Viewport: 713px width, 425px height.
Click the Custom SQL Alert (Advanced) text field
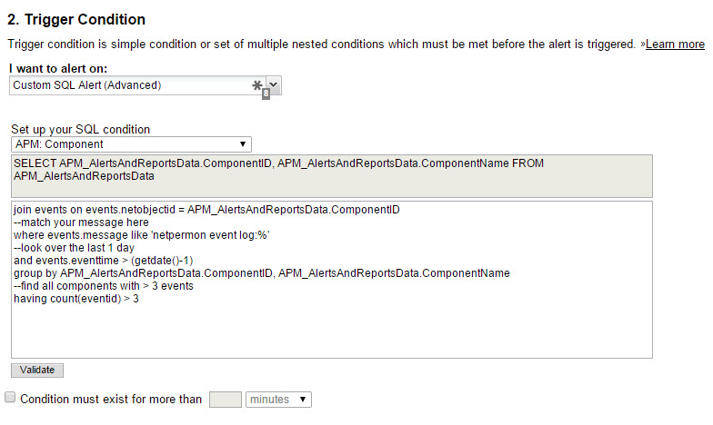132,85
